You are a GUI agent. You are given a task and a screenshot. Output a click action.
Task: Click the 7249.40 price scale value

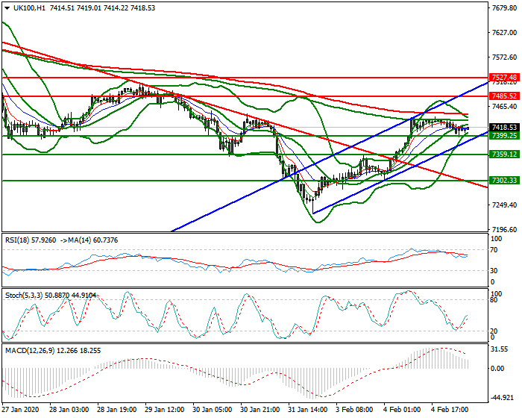(x=504, y=205)
